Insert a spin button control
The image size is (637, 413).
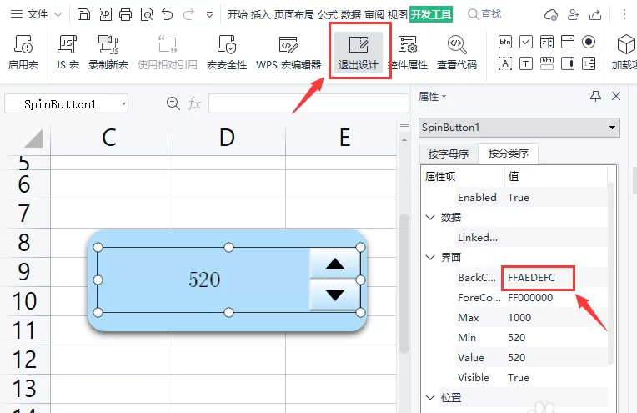click(x=589, y=63)
